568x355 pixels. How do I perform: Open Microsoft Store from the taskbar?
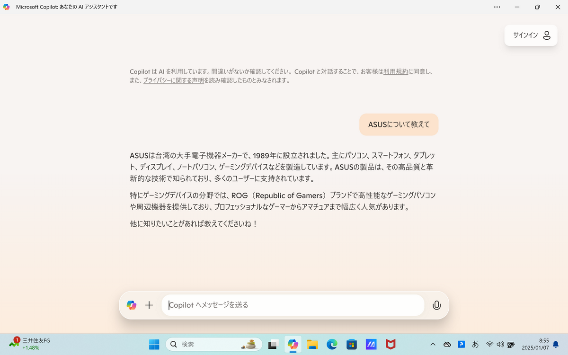[351, 345]
